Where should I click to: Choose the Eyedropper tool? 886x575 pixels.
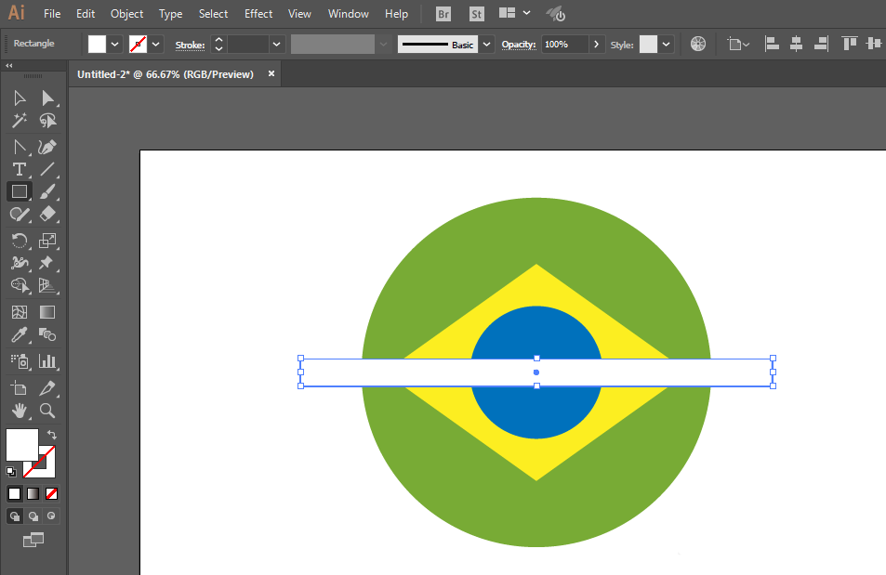[x=20, y=335]
